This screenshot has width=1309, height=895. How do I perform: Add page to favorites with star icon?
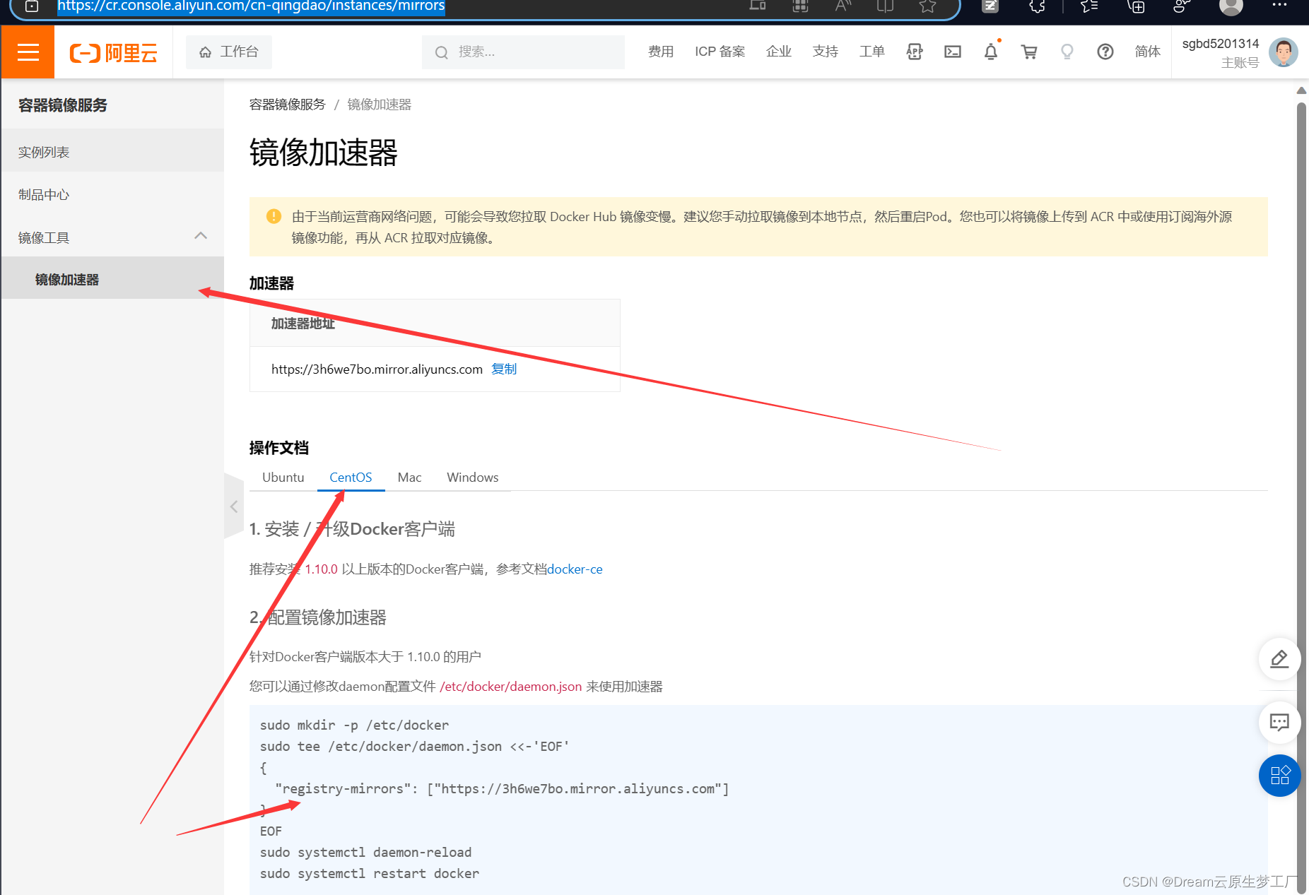tap(927, 6)
